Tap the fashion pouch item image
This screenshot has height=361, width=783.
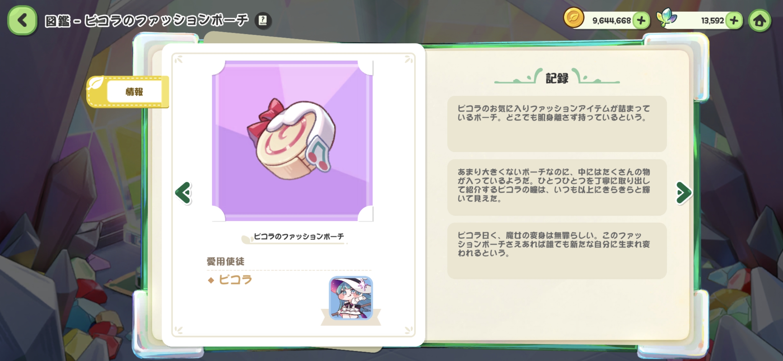coord(292,141)
